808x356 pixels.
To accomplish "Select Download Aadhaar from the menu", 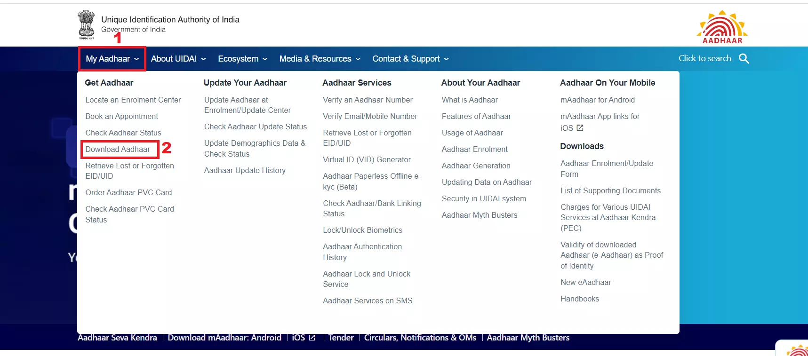I will [x=118, y=150].
